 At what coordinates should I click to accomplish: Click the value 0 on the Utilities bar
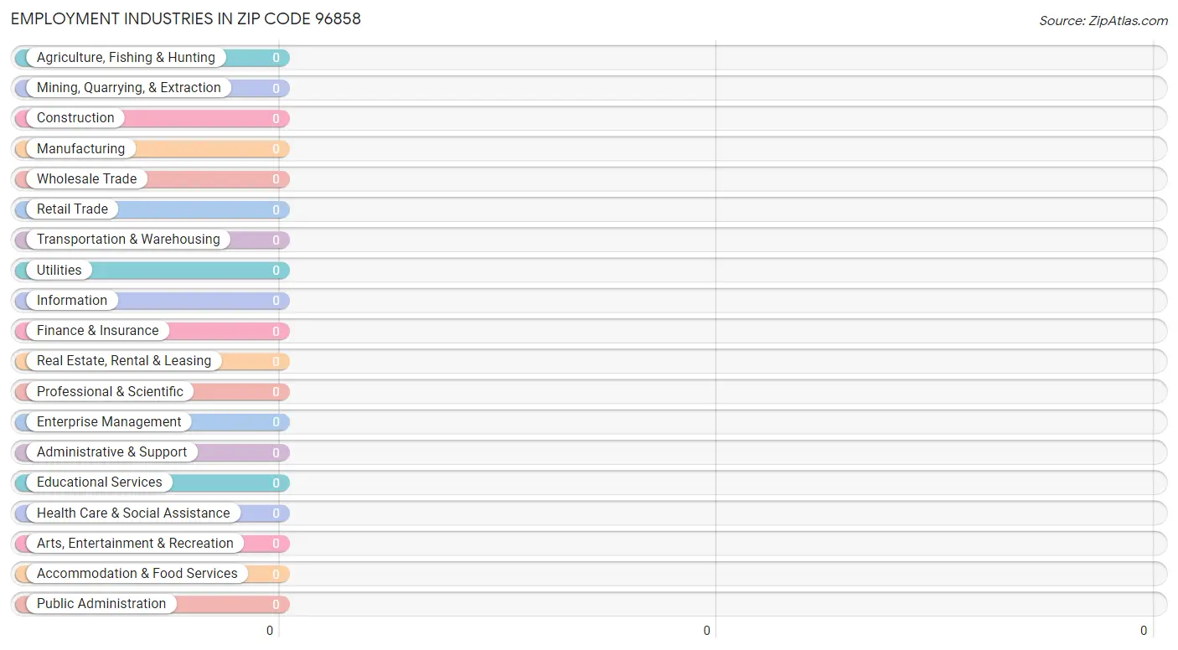[x=276, y=271]
